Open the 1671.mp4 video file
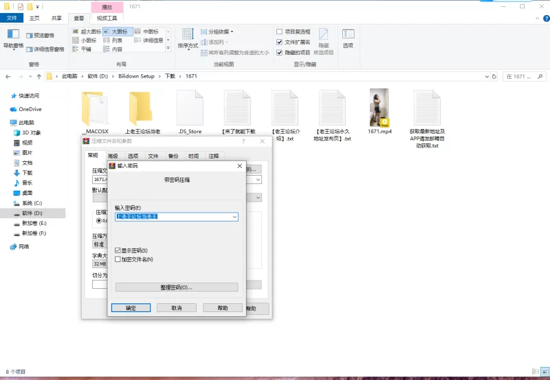The height and width of the screenshot is (380, 550). 379,108
